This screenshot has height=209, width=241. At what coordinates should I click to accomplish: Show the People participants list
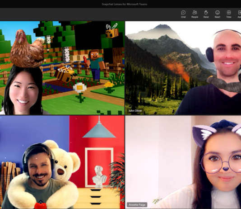pos(195,14)
